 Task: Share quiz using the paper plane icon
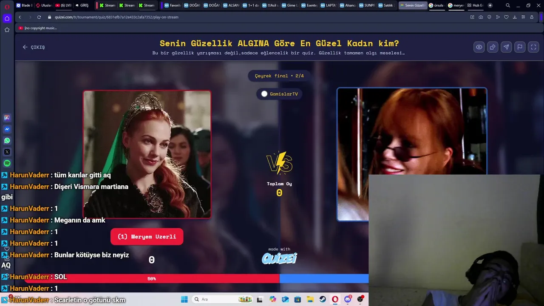coord(506,47)
